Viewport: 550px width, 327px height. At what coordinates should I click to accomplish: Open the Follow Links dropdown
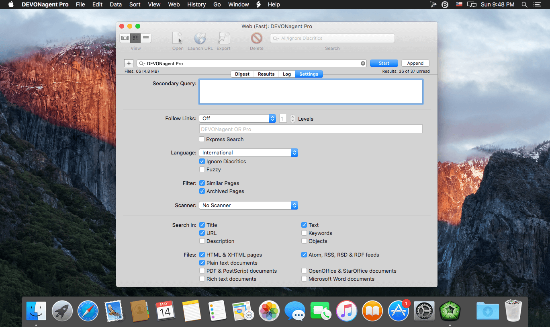[x=237, y=119]
